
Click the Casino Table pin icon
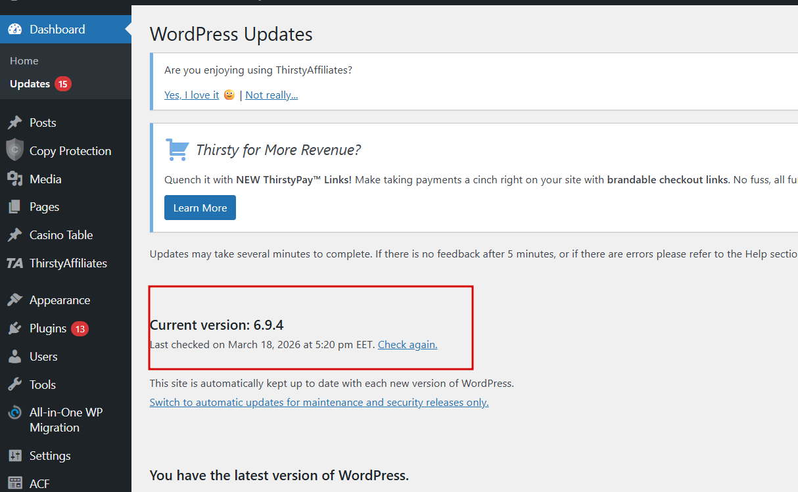point(14,235)
